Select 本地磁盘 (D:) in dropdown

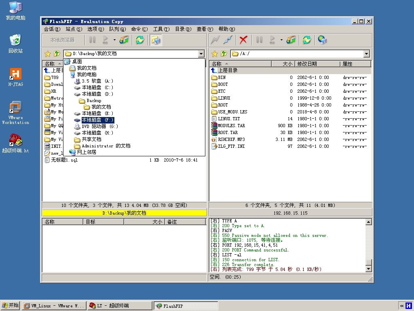click(x=97, y=94)
